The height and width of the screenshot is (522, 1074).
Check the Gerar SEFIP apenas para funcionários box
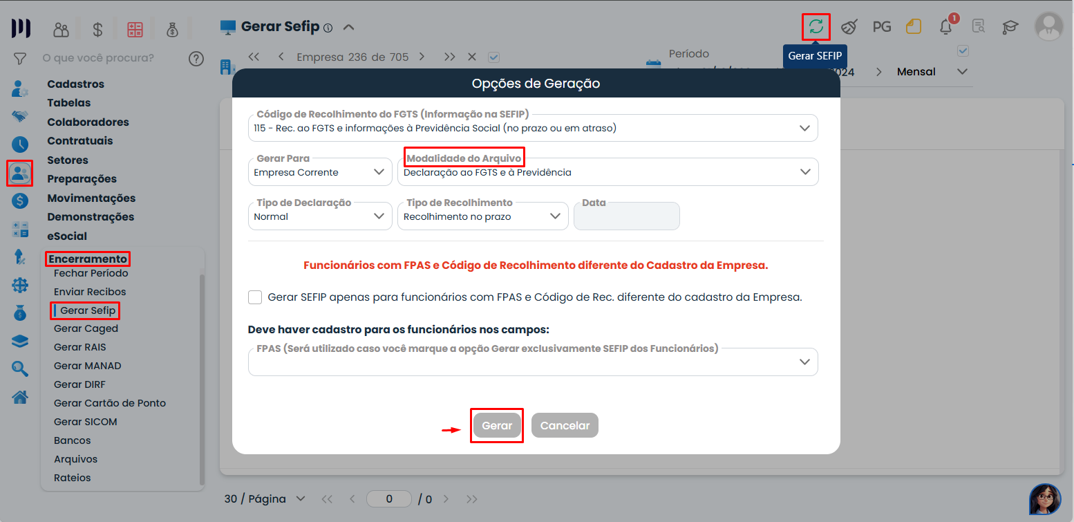(x=255, y=297)
